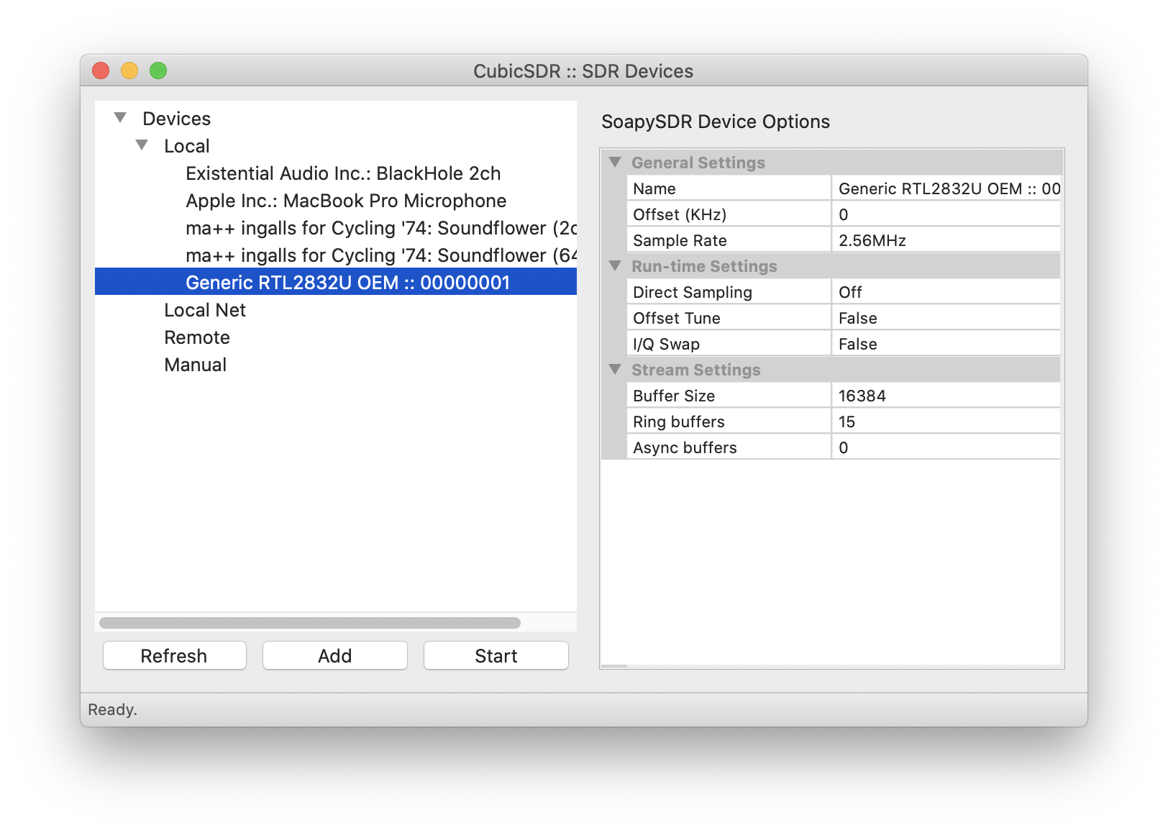Edit the Ring buffers value 15
Viewport: 1168px width, 833px height.
pyautogui.click(x=946, y=422)
